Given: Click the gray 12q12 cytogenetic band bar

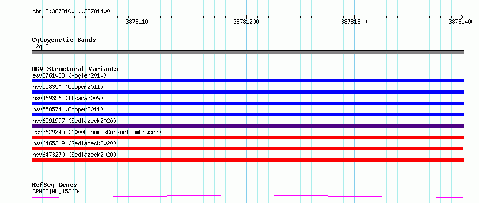Looking at the screenshot, I should point(248,52).
